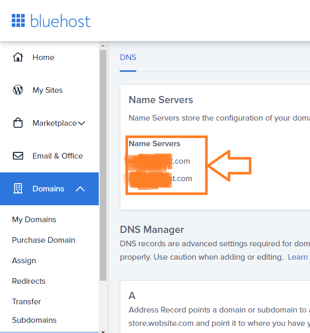The image size is (310, 333).
Task: Click the bluehost wordmark
Action: tap(61, 21)
